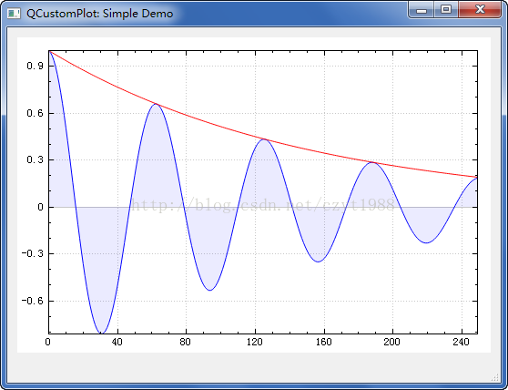
Task: Click blue curve peak touching red line near 125
Action: (x=264, y=139)
